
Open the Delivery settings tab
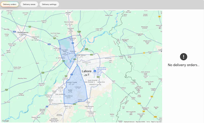[x=49, y=4]
